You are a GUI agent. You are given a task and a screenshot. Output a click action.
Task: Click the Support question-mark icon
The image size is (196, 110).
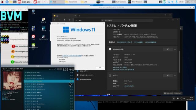[x=110, y=75]
